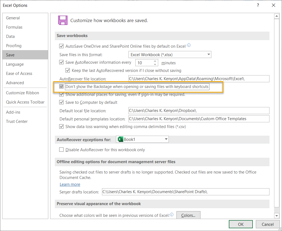Open Quick Access Toolbar settings
This screenshot has width=282, height=231.
(25, 102)
